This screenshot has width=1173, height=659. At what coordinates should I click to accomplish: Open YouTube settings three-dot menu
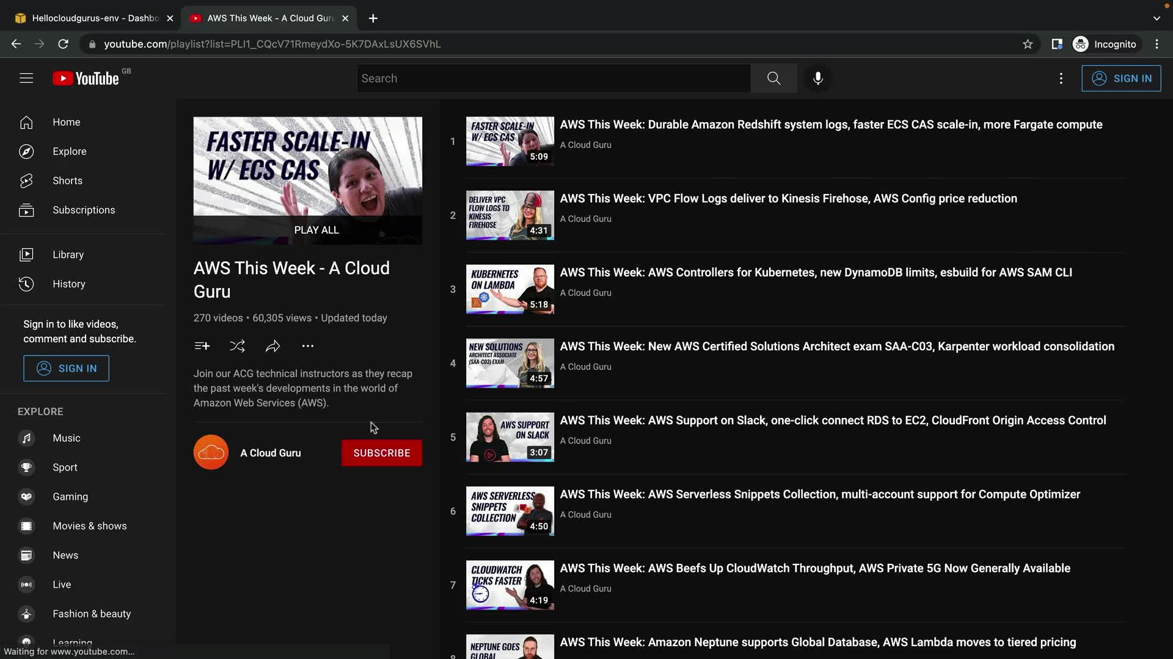click(1061, 78)
